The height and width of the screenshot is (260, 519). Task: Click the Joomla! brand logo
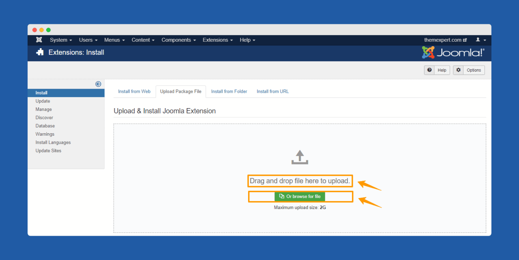[x=453, y=52]
